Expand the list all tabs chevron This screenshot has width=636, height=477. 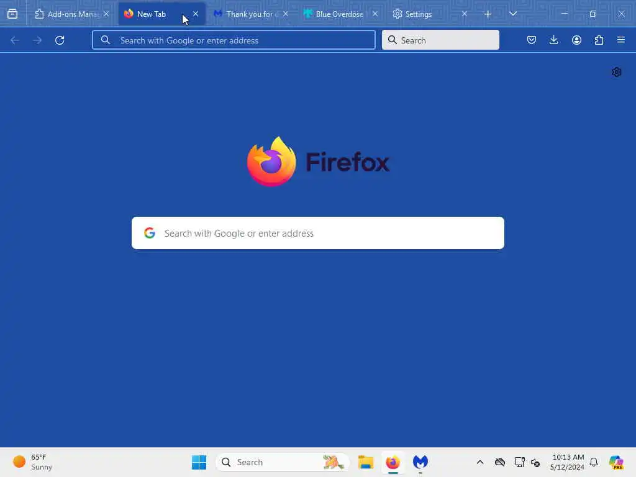pos(512,14)
